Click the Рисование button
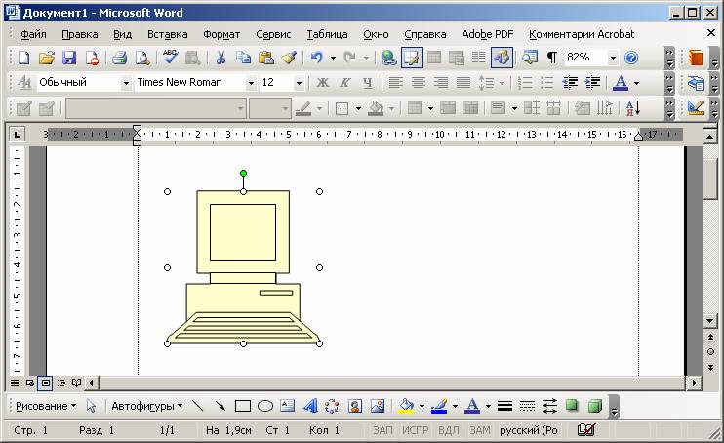724x443 pixels. [45, 406]
